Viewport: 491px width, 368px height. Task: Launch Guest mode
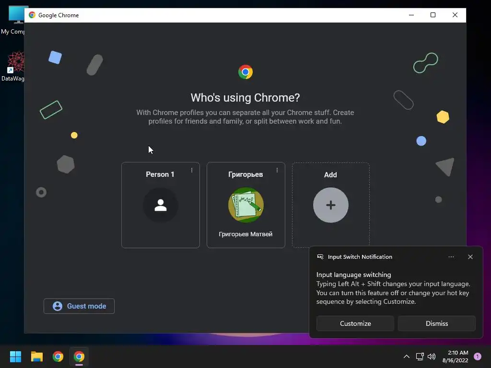click(79, 306)
